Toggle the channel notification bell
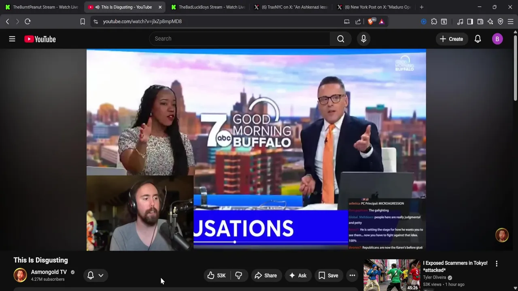The height and width of the screenshot is (291, 518). 91,275
